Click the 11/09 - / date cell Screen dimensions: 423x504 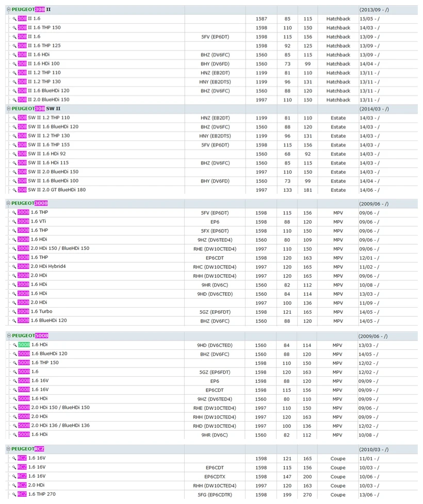coord(369,303)
